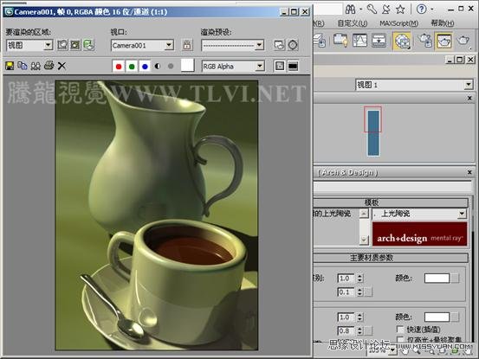Open the 自定义(U) menu
The height and width of the screenshot is (359, 479).
353,23
